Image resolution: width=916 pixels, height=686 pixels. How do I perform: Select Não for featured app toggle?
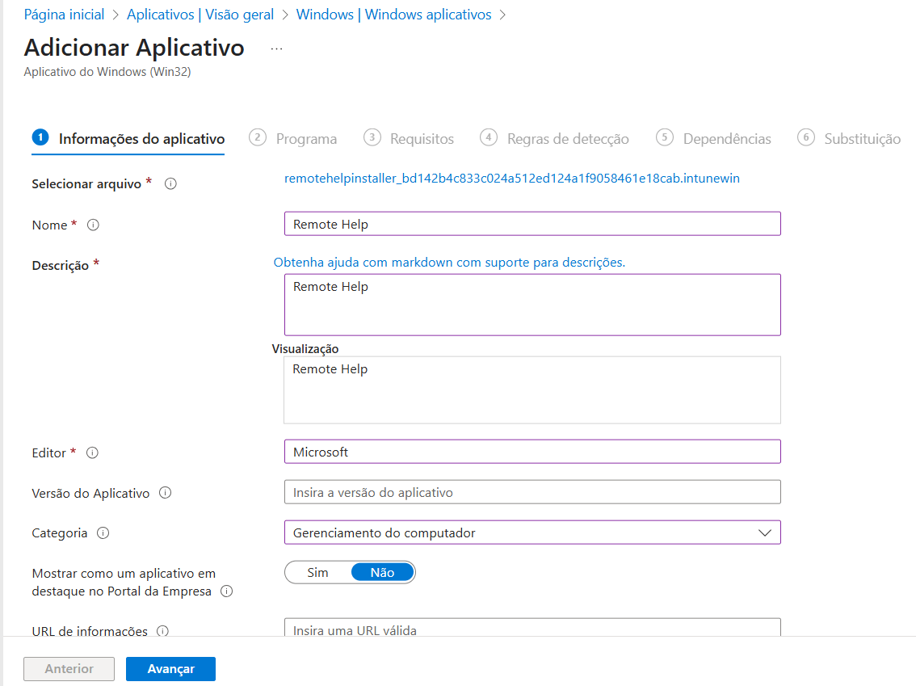[382, 573]
